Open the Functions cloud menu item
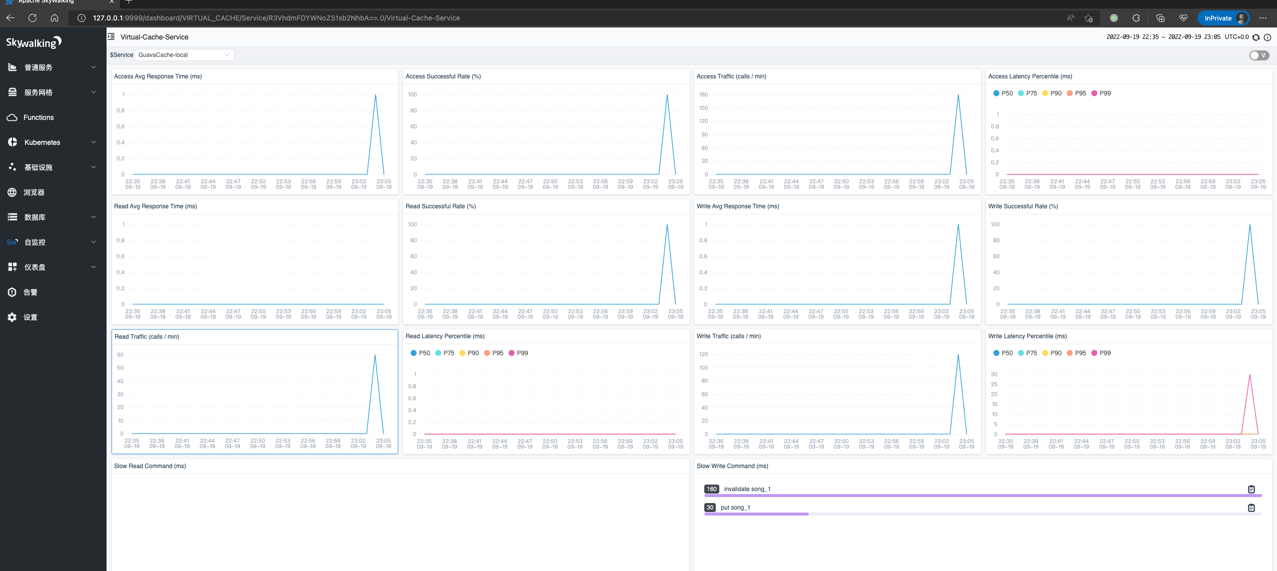This screenshot has height=571, width=1277. point(39,117)
